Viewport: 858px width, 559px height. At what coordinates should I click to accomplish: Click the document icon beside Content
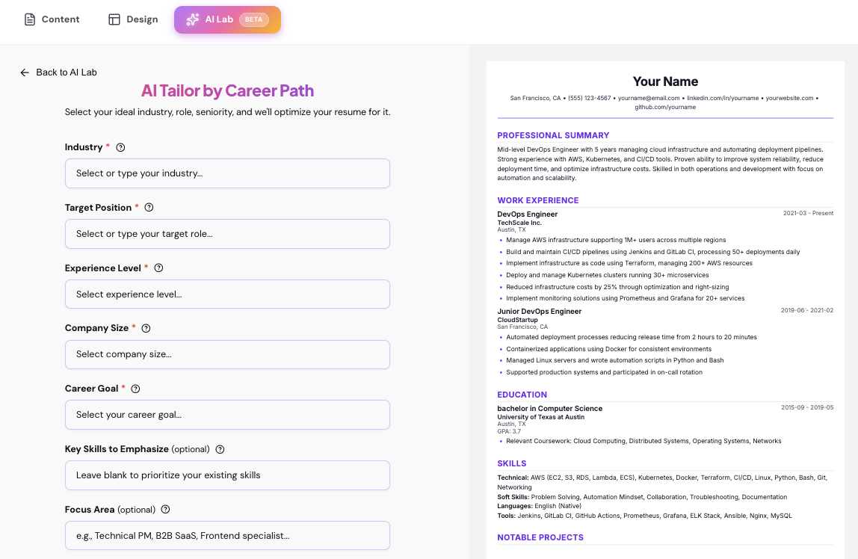pos(30,19)
